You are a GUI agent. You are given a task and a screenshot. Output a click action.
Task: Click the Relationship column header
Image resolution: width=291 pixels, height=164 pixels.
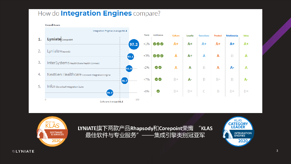click(x=232, y=36)
